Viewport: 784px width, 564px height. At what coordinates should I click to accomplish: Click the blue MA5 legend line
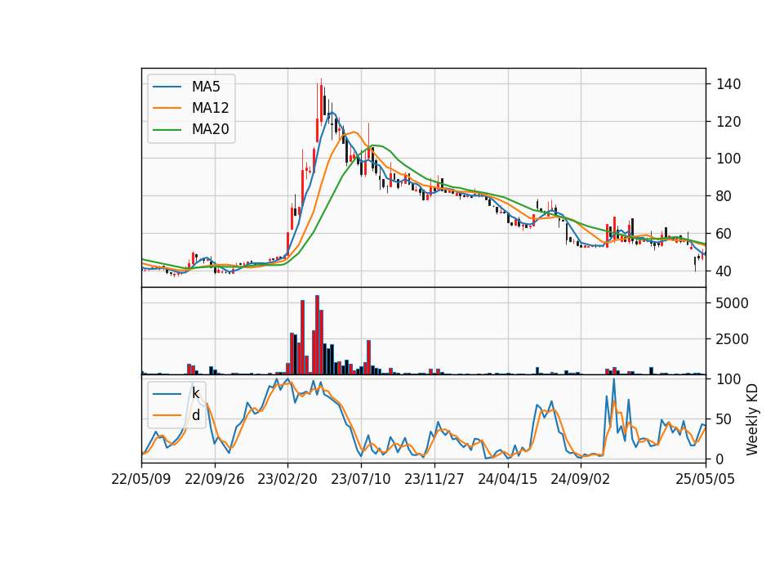167,87
